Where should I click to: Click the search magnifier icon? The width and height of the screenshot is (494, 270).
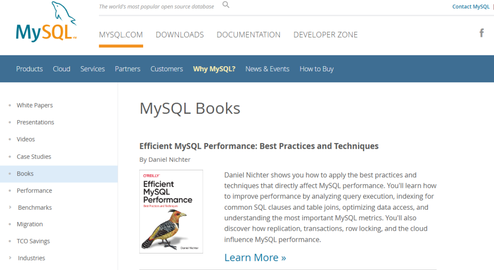(x=226, y=5)
